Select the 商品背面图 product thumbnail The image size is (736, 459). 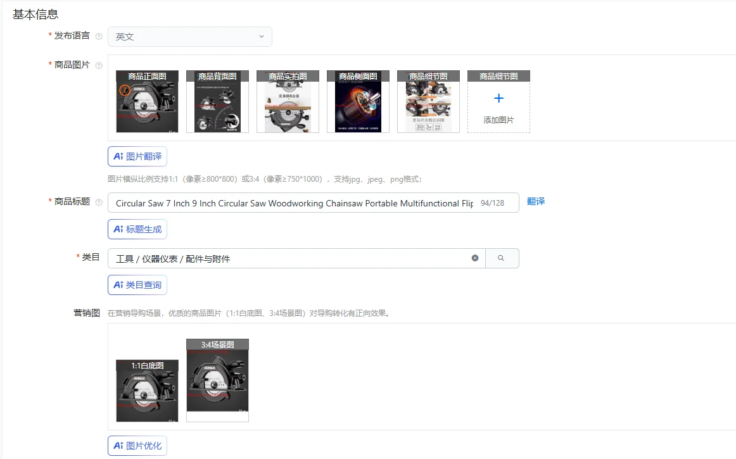(x=217, y=101)
